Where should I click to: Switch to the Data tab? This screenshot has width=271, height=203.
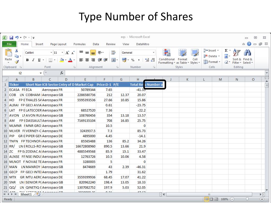96,44
